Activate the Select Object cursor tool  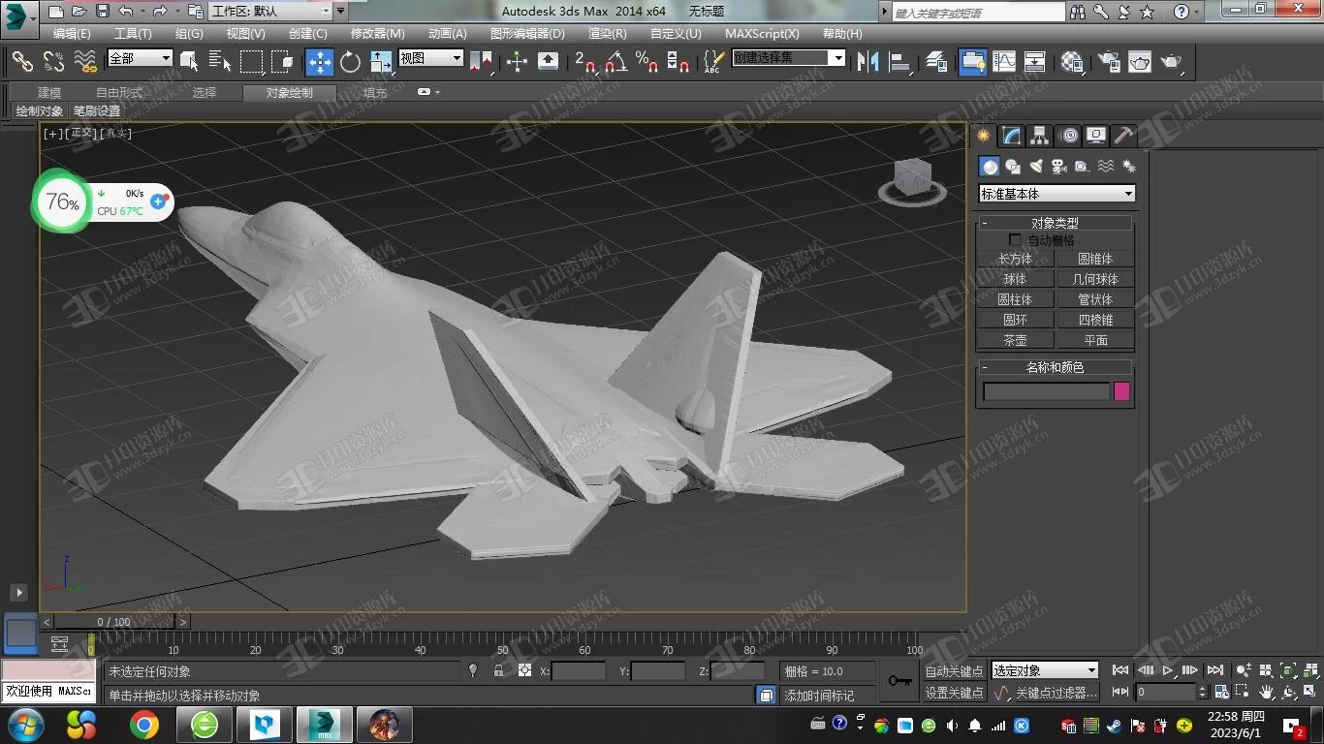[x=190, y=61]
